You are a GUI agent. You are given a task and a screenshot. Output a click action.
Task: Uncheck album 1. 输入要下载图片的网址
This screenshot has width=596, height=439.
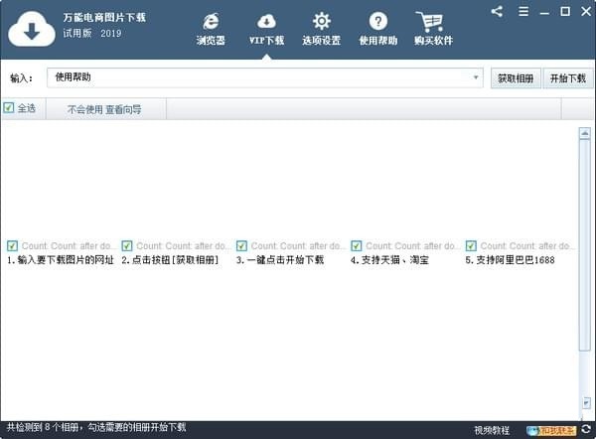point(12,246)
